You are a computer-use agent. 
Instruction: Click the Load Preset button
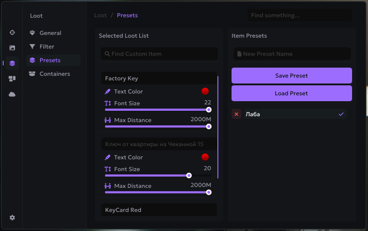point(292,93)
